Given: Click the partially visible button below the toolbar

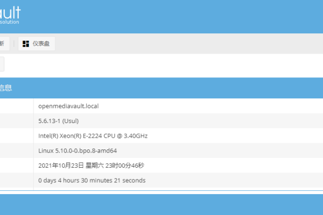Looking at the screenshot, I should 2,64.
